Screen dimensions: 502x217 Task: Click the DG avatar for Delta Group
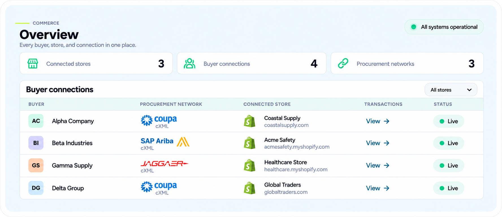[36, 188]
